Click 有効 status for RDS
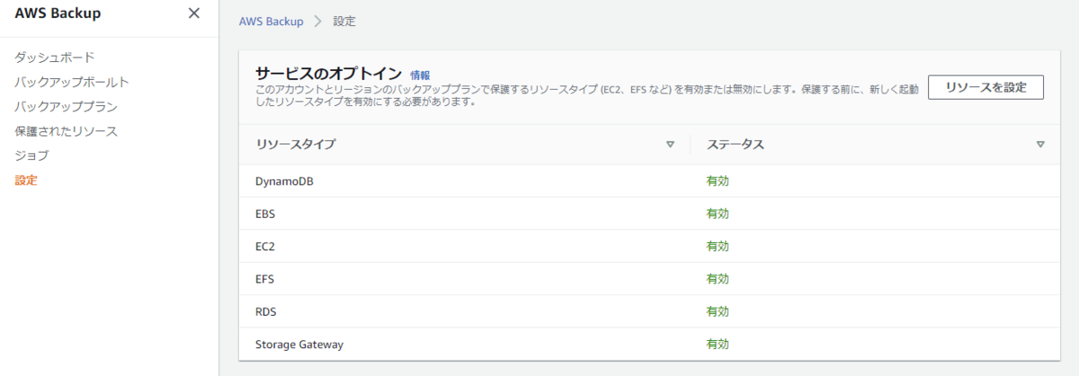Viewport: 1079px width, 376px height. pos(718,311)
